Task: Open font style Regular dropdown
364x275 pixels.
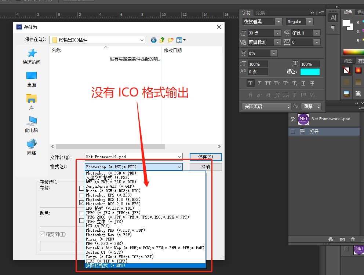Action: pyautogui.click(x=310, y=22)
